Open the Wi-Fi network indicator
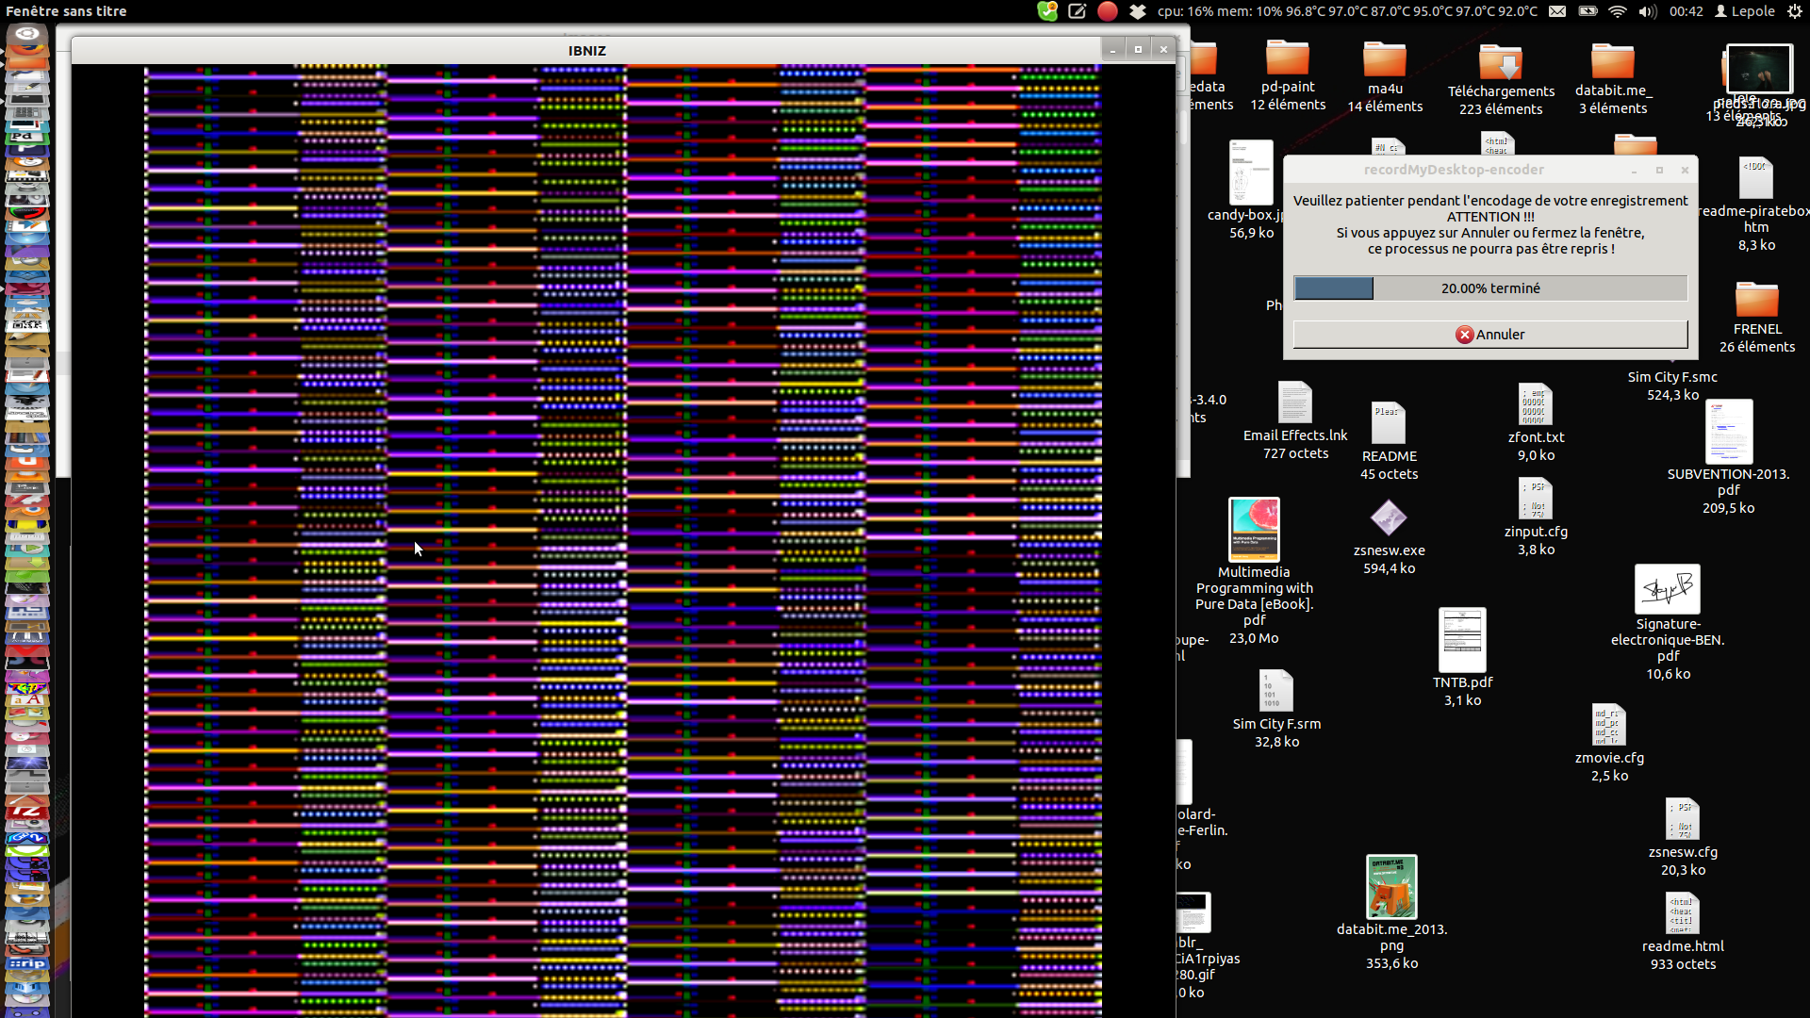 click(1618, 11)
